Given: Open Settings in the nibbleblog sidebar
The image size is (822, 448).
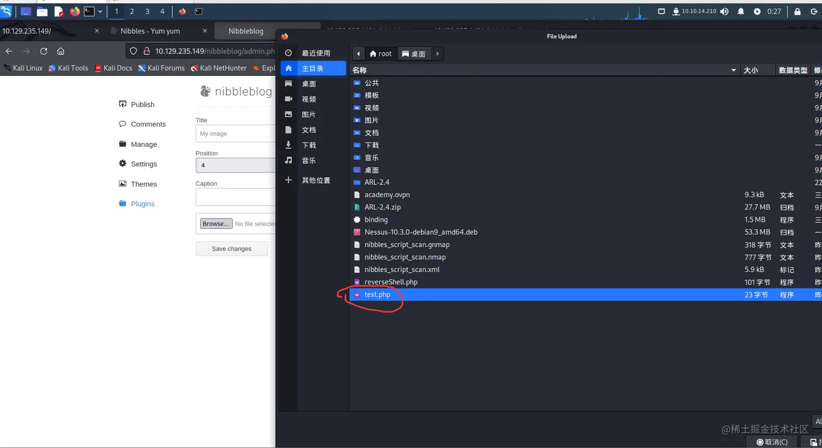Looking at the screenshot, I should [x=138, y=164].
